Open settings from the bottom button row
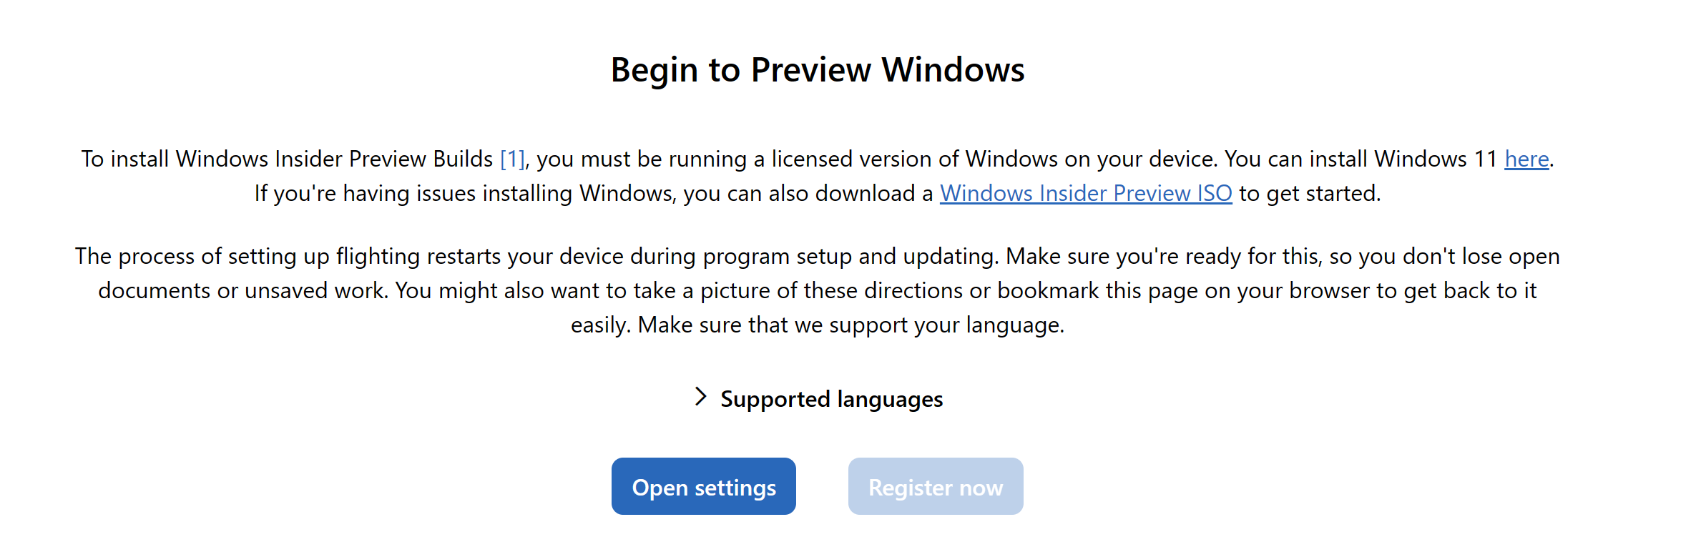Screen dimensions: 1706x547 (703, 486)
